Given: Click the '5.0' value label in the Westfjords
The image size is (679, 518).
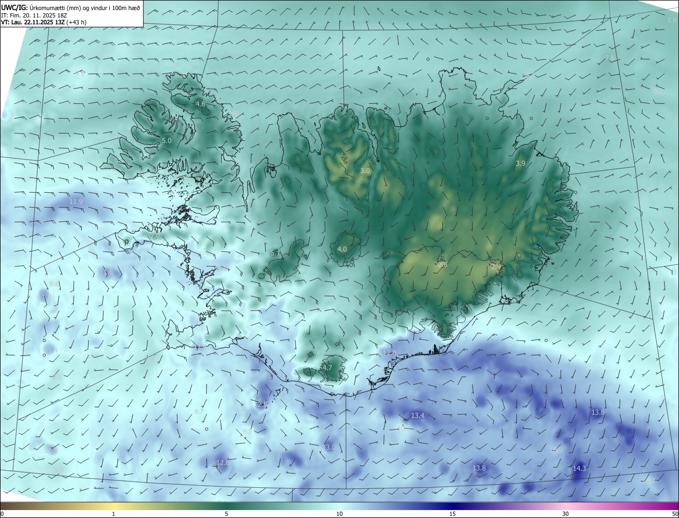Looking at the screenshot, I should 167,141.
